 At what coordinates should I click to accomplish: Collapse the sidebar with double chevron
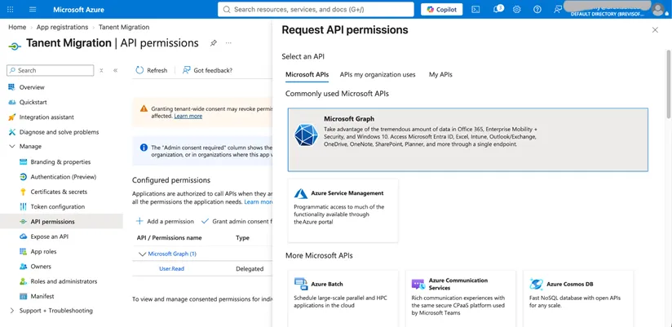(x=115, y=70)
